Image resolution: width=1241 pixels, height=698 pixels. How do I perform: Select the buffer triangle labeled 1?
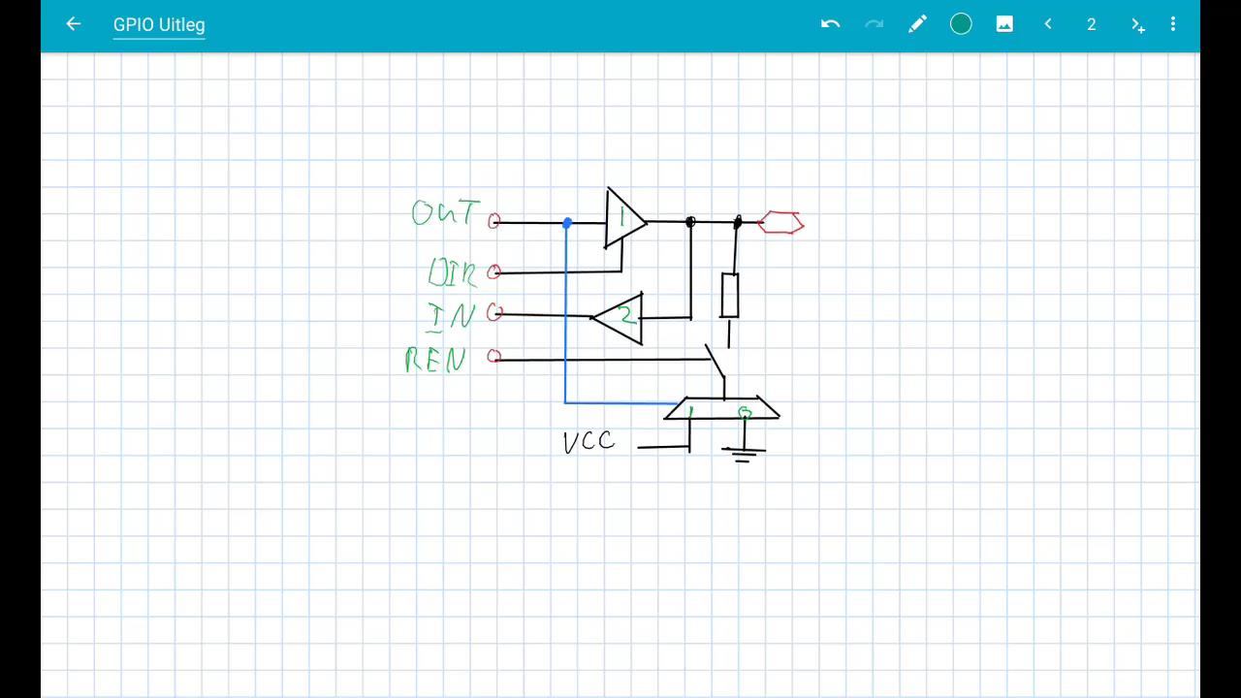[620, 221]
